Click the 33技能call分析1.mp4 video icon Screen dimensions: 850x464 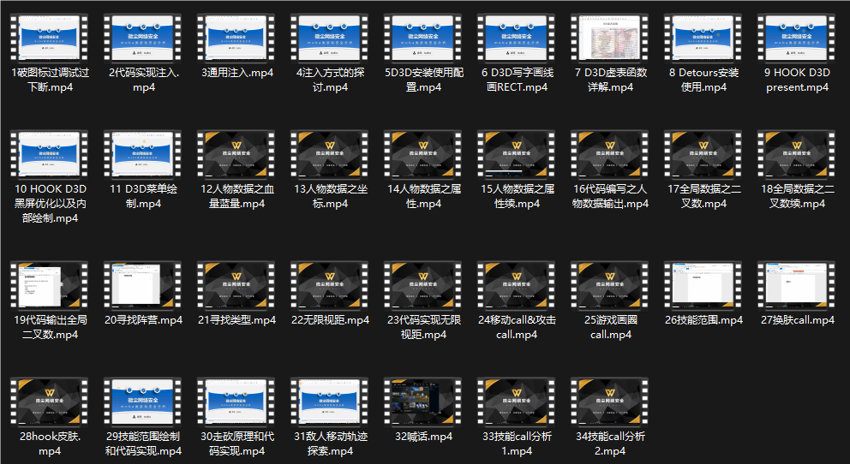[517, 402]
